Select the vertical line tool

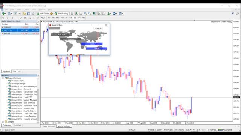12,18
